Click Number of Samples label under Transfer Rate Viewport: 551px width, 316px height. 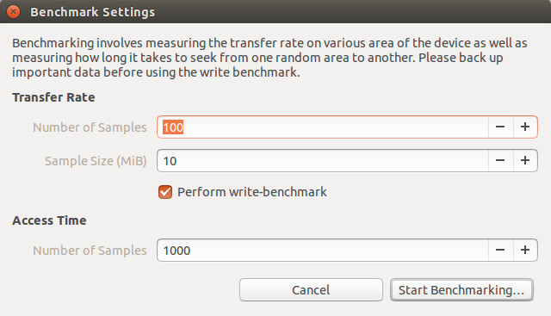[x=90, y=127]
